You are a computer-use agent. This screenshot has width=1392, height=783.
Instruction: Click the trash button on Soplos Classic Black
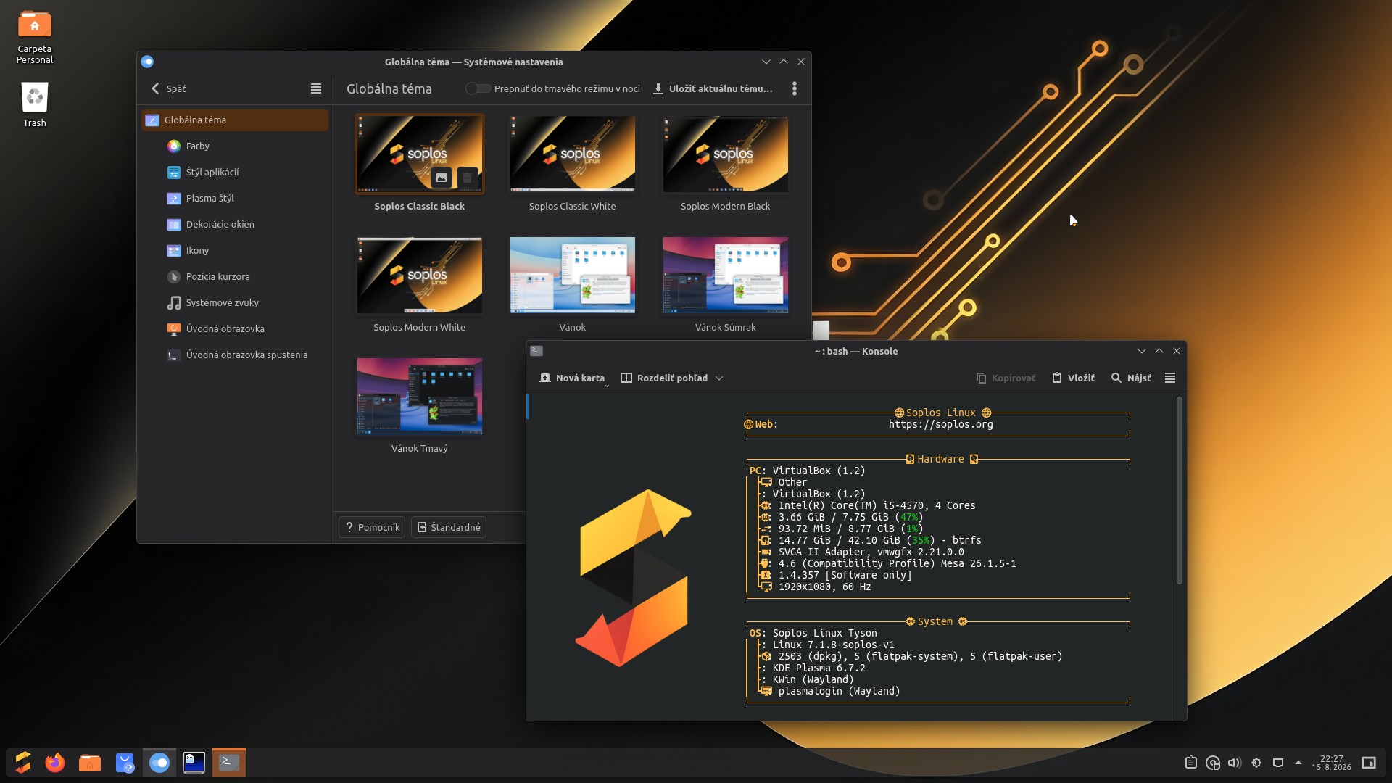pos(468,178)
